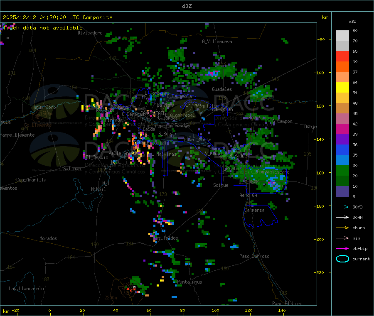The image size is (374, 316).
Task: Click the Guadales map label
Action: pyautogui.click(x=222, y=89)
